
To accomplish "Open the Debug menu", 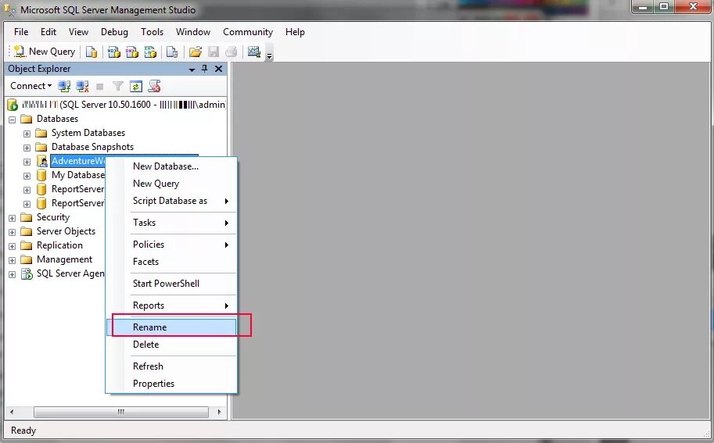I will tap(114, 32).
